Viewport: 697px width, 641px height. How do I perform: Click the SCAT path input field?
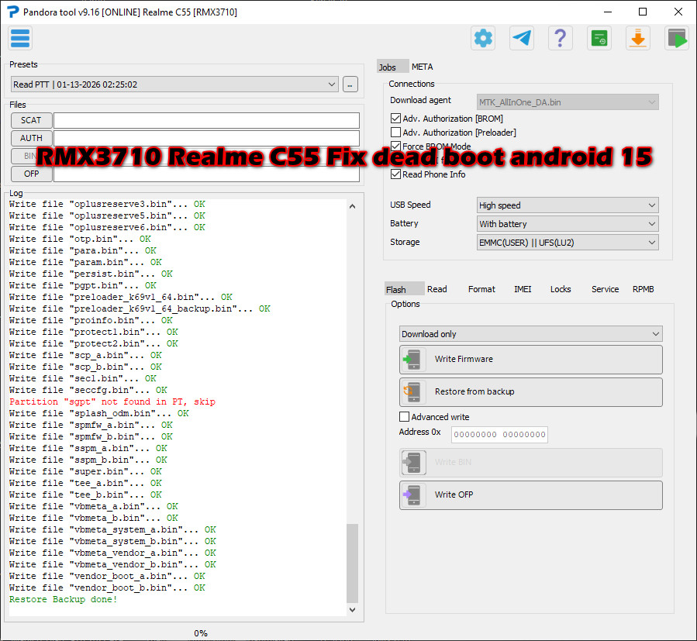(206, 120)
